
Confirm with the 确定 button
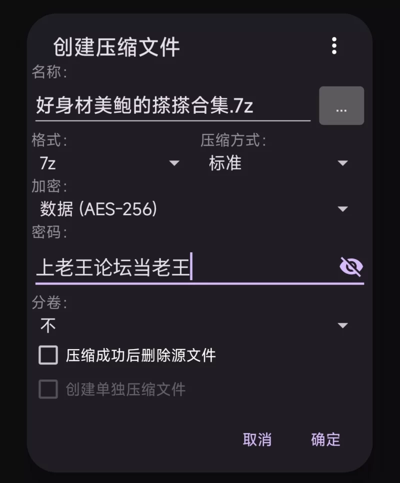tap(325, 440)
